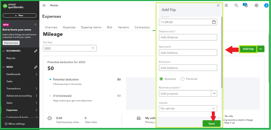This screenshot has height=130, width=271.
Task: Switch to the Vendors tab
Action: point(123,27)
